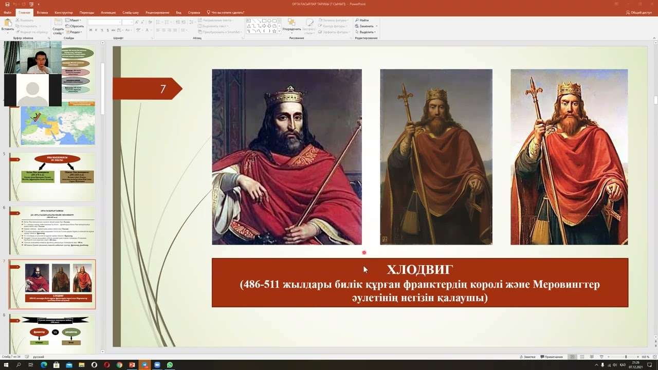The image size is (658, 370).
Task: Open the Макет layout dropdown
Action: tap(74, 21)
